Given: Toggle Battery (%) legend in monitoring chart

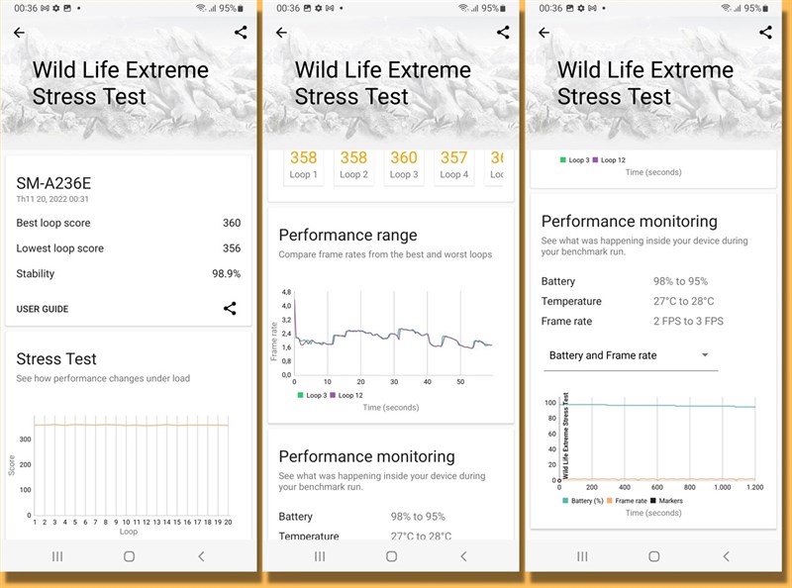Looking at the screenshot, I should click(583, 501).
